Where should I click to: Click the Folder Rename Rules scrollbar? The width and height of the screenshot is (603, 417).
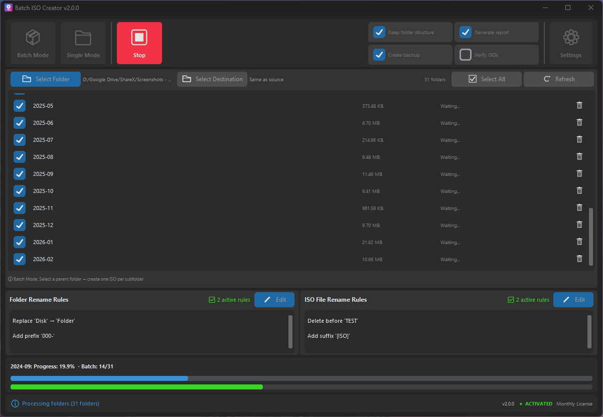pyautogui.click(x=290, y=331)
